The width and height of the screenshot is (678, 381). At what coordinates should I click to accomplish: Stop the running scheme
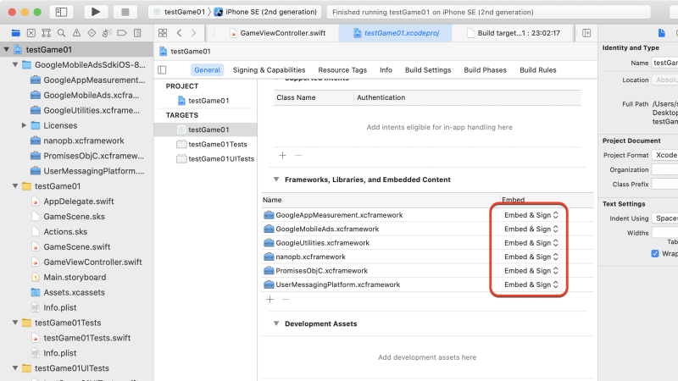click(125, 12)
